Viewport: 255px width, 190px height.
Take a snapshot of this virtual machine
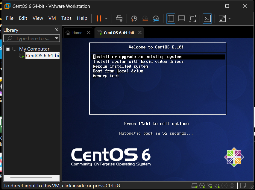click(134, 18)
